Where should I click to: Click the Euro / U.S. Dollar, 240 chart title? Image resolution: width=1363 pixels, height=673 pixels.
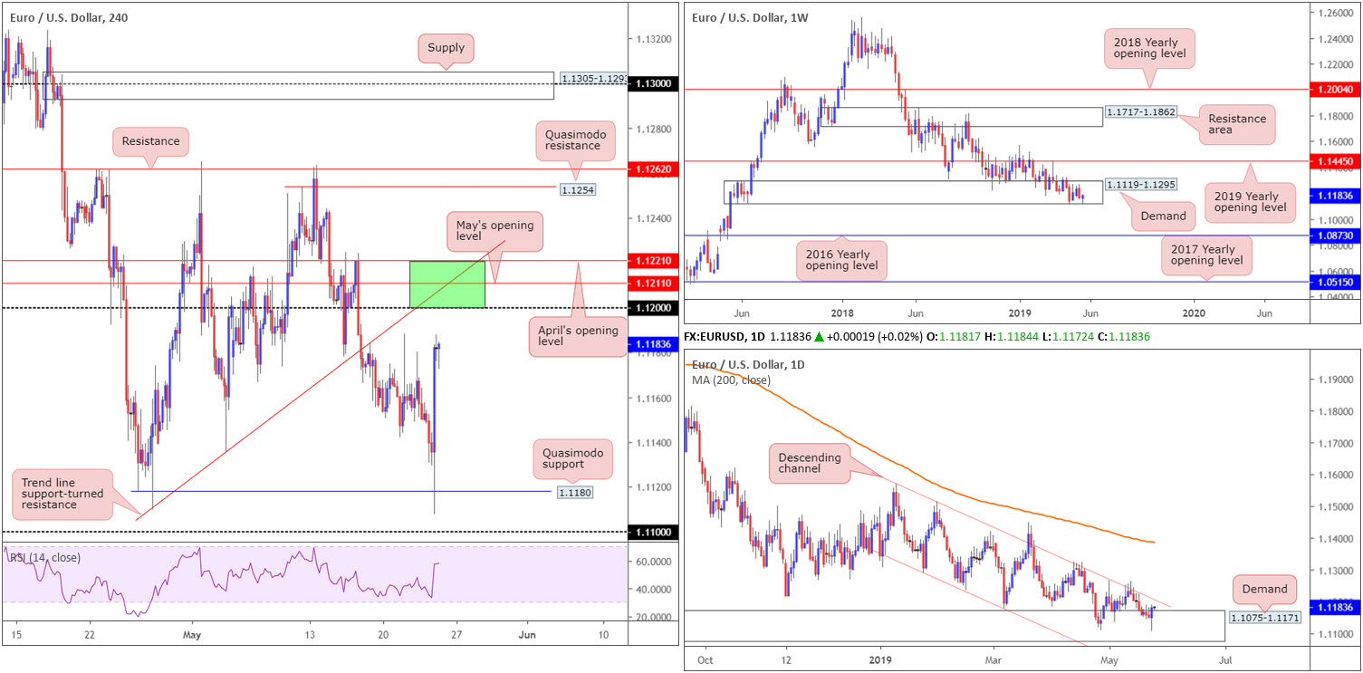[x=69, y=17]
